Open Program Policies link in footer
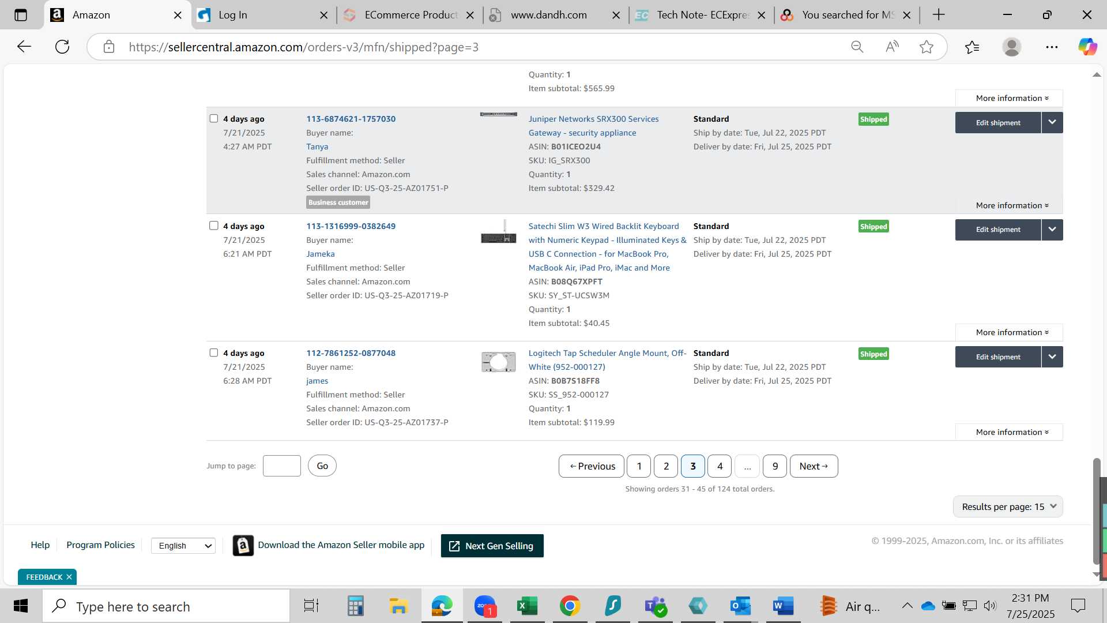The height and width of the screenshot is (623, 1107). click(100, 545)
